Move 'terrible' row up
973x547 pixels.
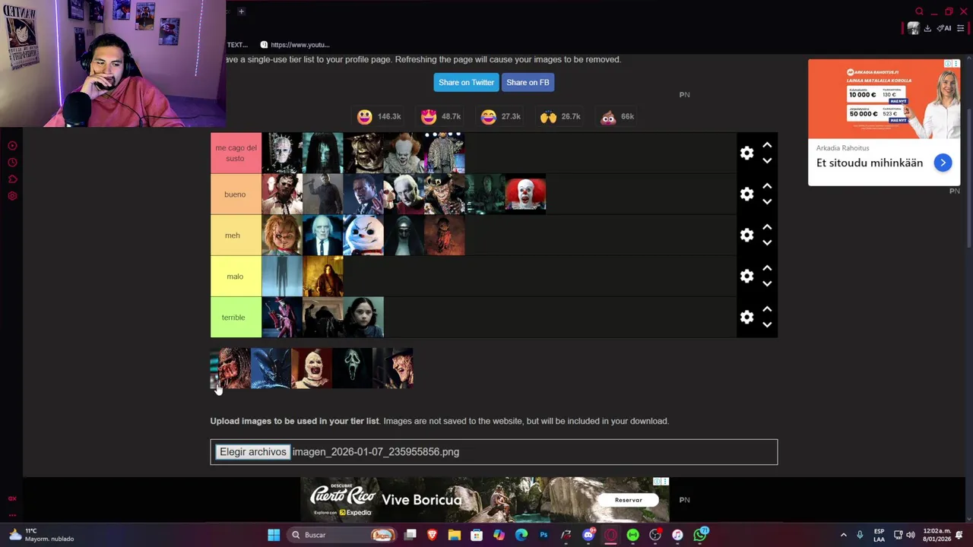tap(767, 309)
